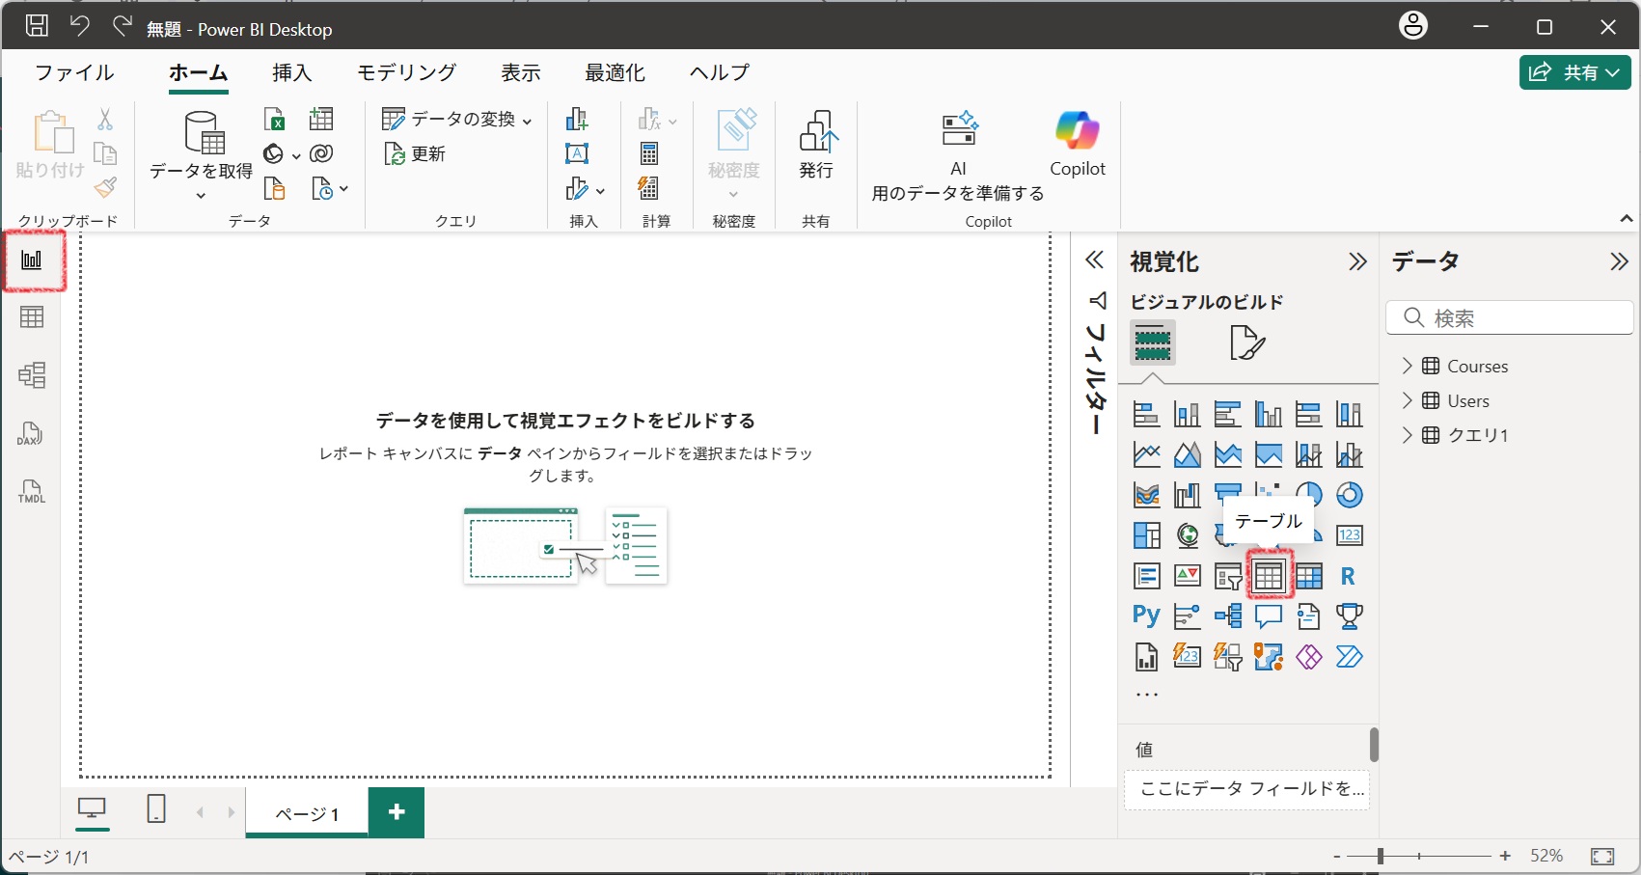
Task: Toggle desktop view at page bottom
Action: tap(92, 809)
